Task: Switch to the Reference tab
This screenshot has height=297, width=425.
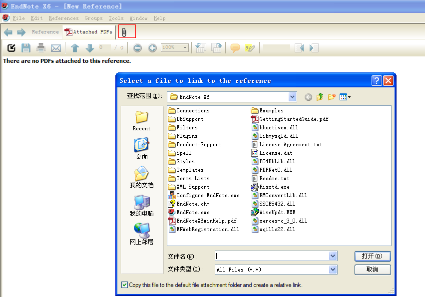Action: click(x=45, y=32)
